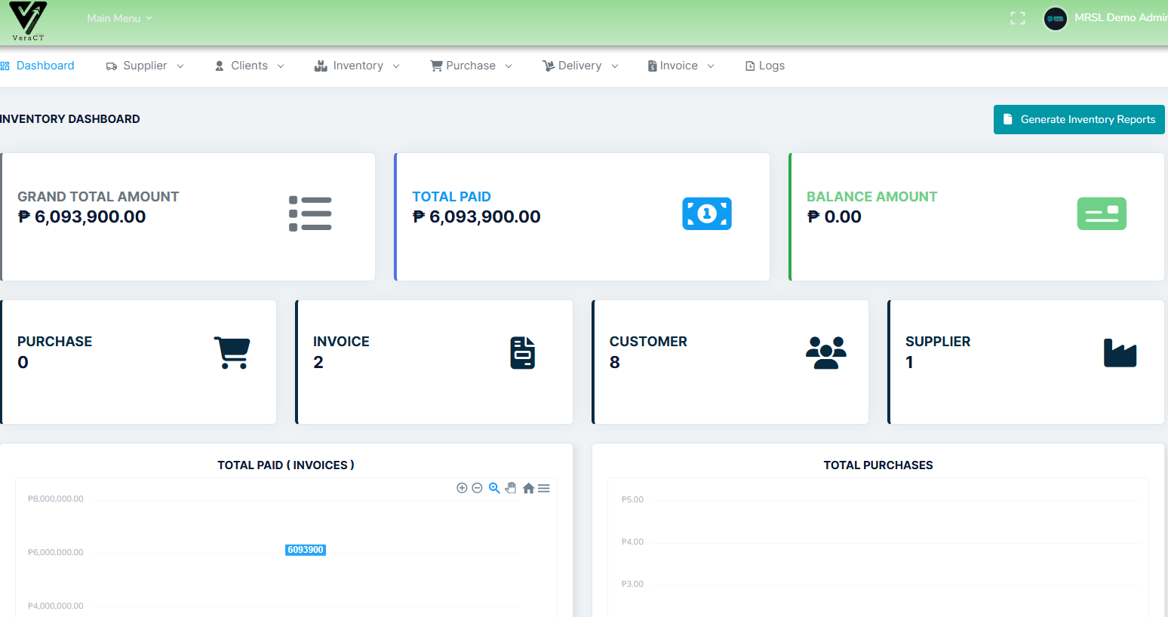Screen dimensions: 1168x617
Task: Expand the Supplier menu
Action: (144, 66)
